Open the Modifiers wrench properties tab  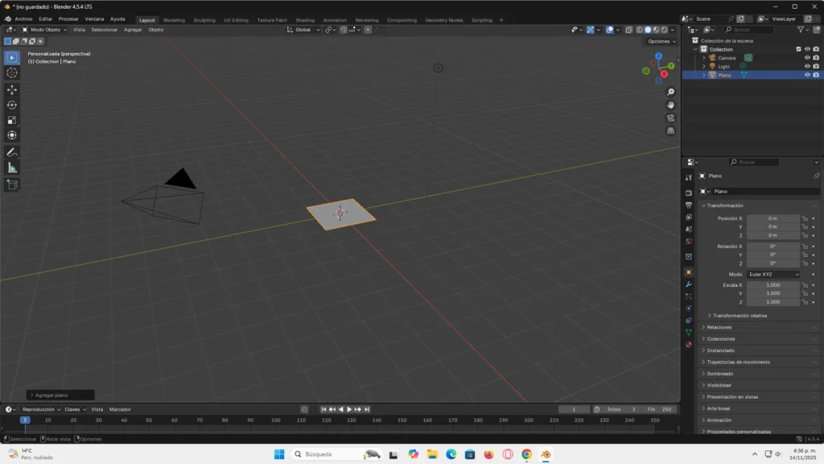[x=689, y=284]
